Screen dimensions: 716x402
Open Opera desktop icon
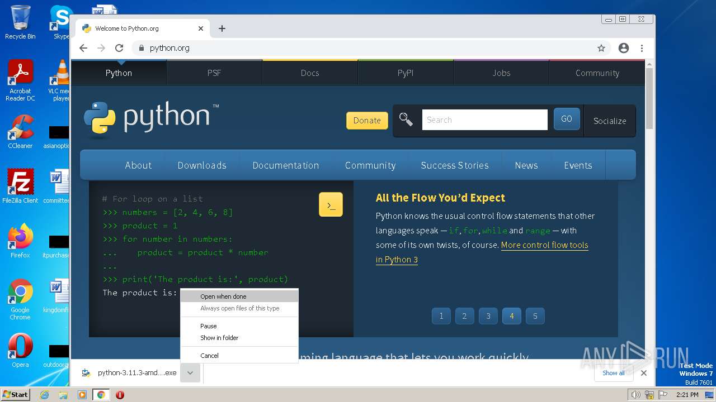click(20, 350)
